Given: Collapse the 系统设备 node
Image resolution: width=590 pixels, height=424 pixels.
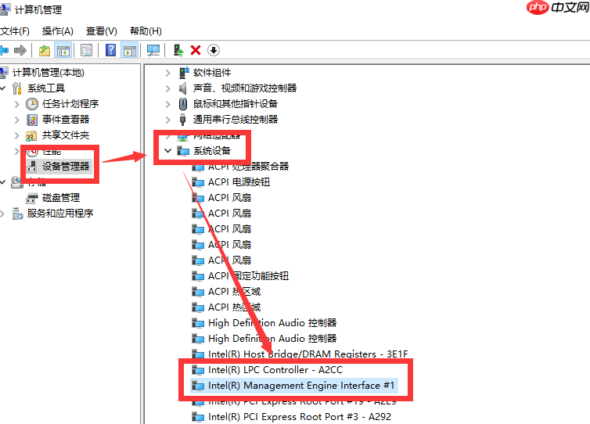Looking at the screenshot, I should tap(167, 151).
